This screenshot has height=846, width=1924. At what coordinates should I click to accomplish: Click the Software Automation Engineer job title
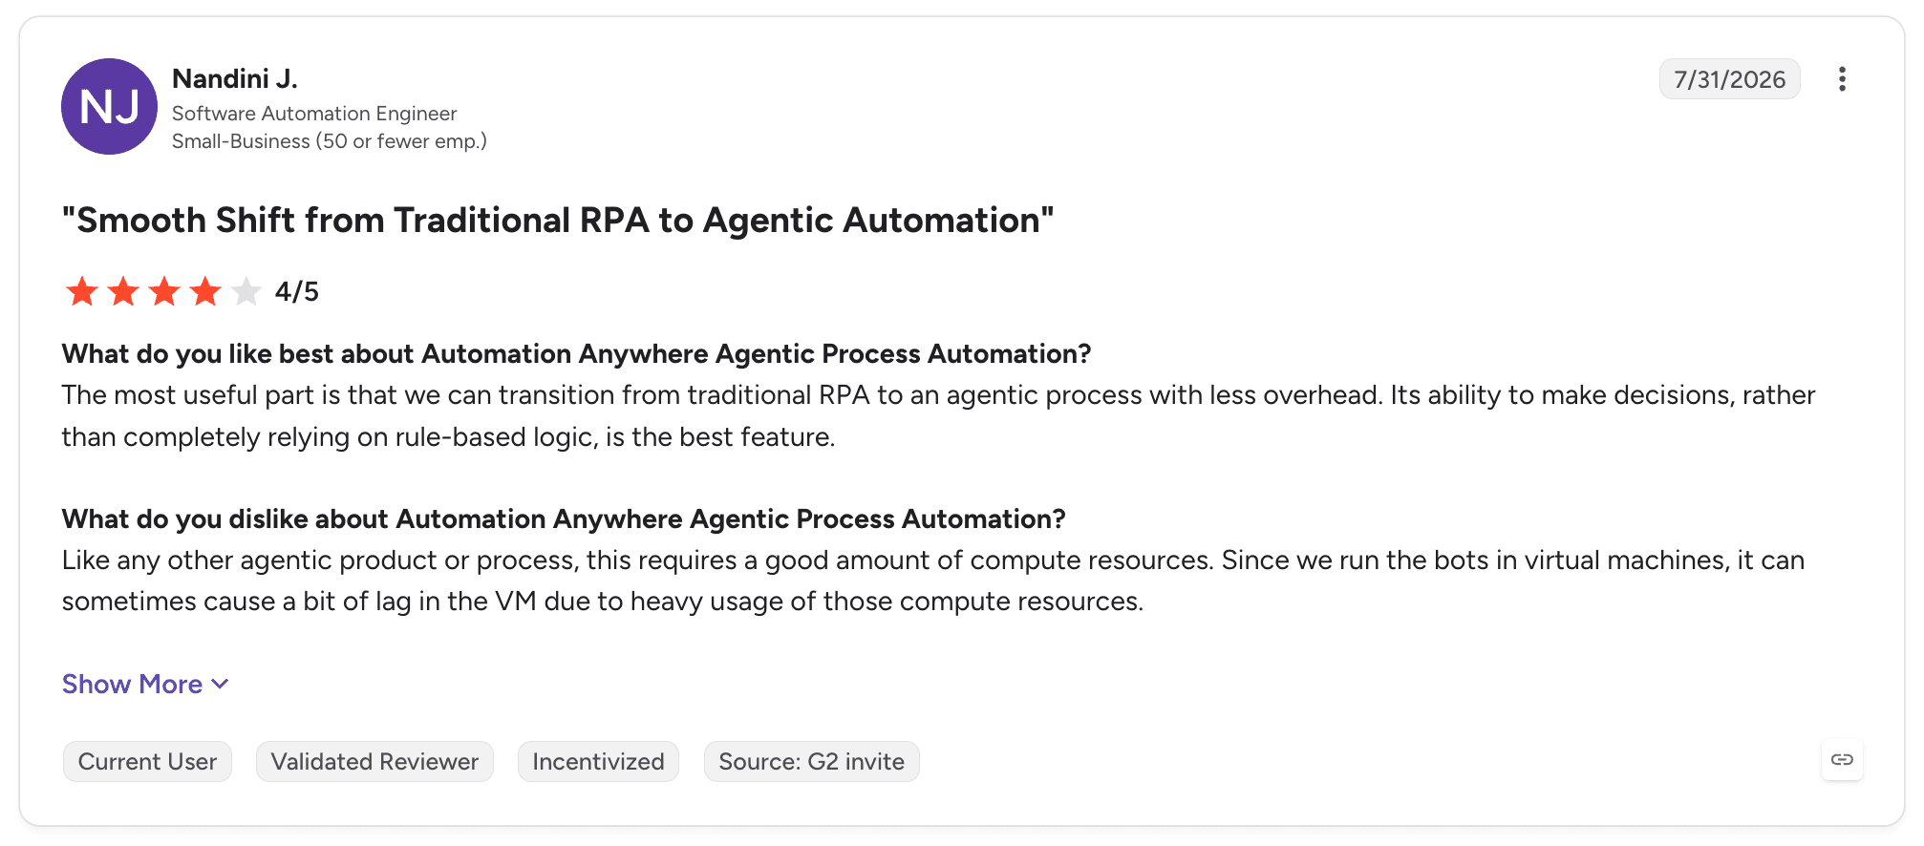(314, 114)
